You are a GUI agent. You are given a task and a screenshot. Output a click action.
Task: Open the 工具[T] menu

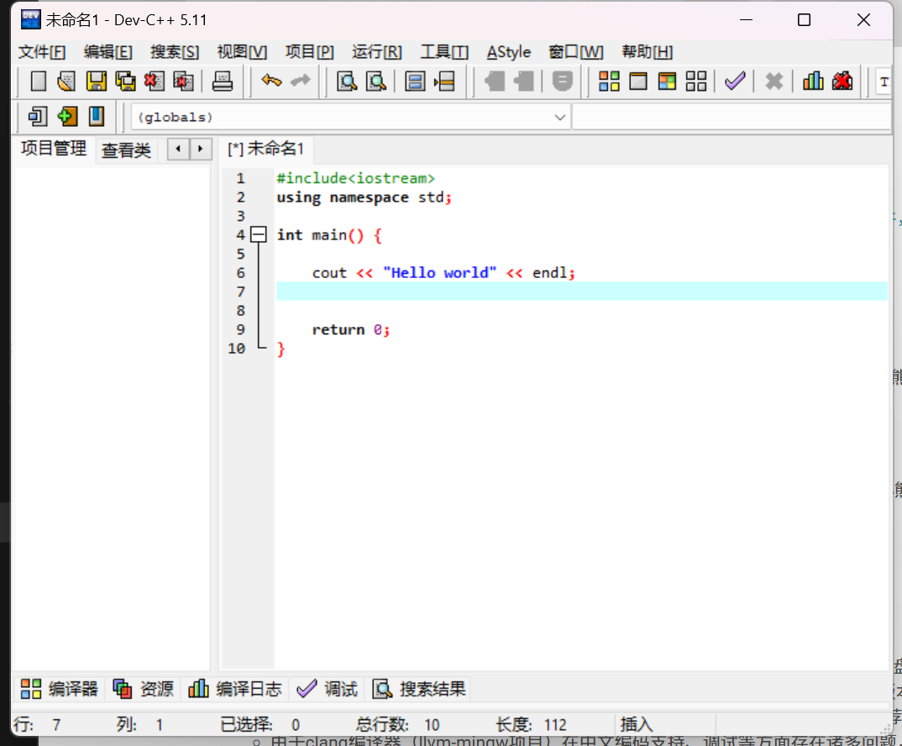click(444, 52)
